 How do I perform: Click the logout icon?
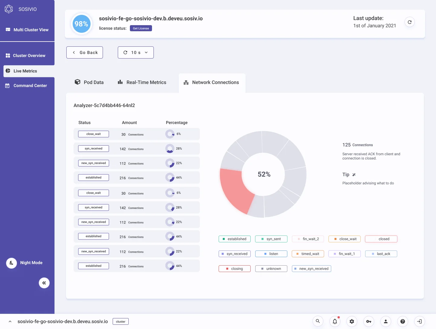coord(420,321)
